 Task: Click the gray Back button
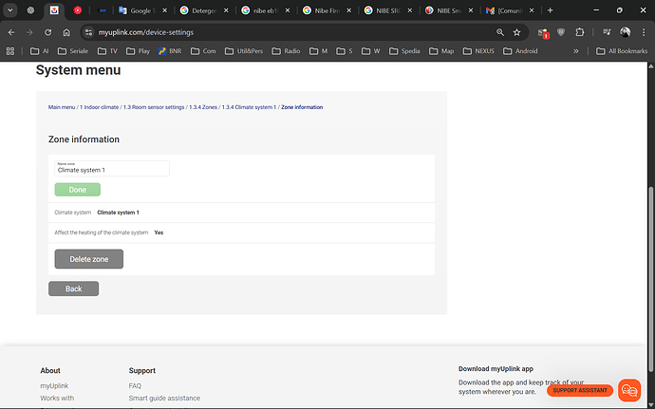(x=73, y=288)
